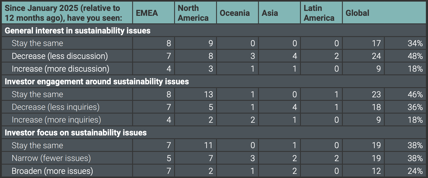
Task: Select the 'Increase (more inquiries)' row label
Action: click(x=56, y=120)
